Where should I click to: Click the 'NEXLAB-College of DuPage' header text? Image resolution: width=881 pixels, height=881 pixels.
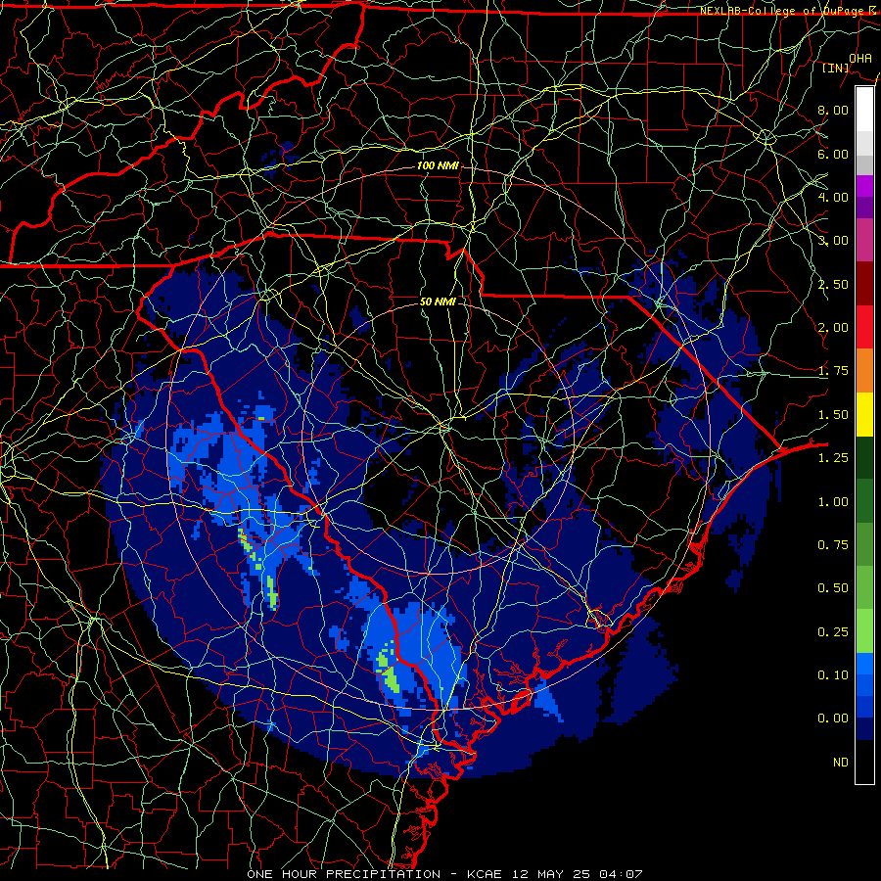pos(784,11)
